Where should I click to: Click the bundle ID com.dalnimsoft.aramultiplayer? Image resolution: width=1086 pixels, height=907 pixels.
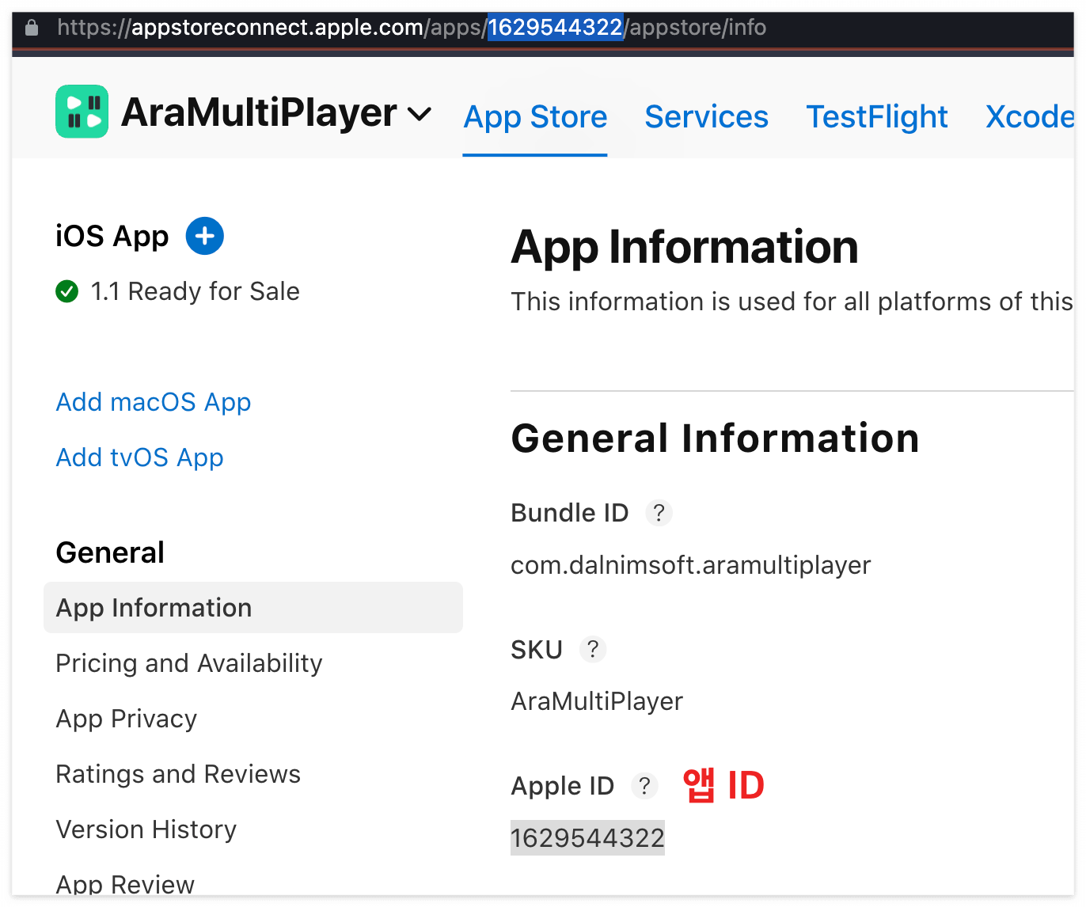coord(690,565)
